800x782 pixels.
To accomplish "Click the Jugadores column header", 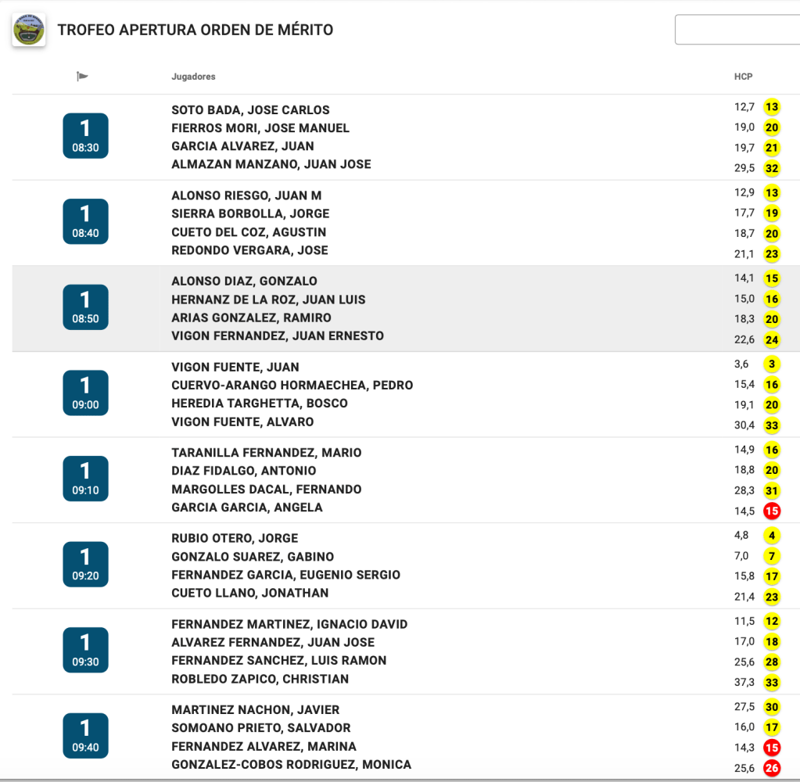I will click(193, 77).
